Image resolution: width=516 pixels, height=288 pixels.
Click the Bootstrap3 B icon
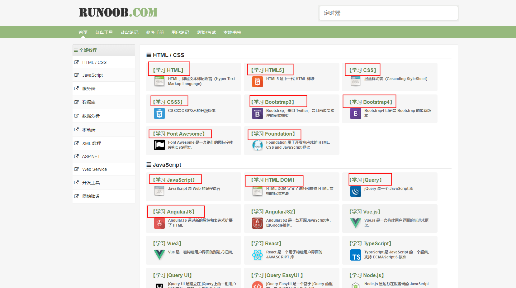[x=257, y=113]
